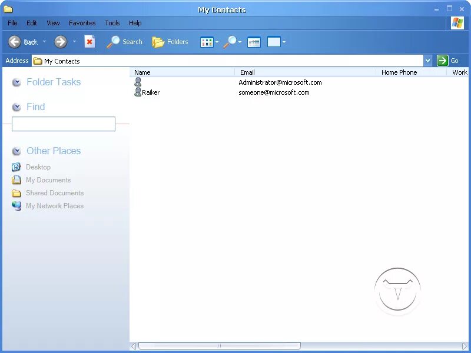The image size is (471, 353).
Task: Click the colored grid views icon
Action: point(207,42)
